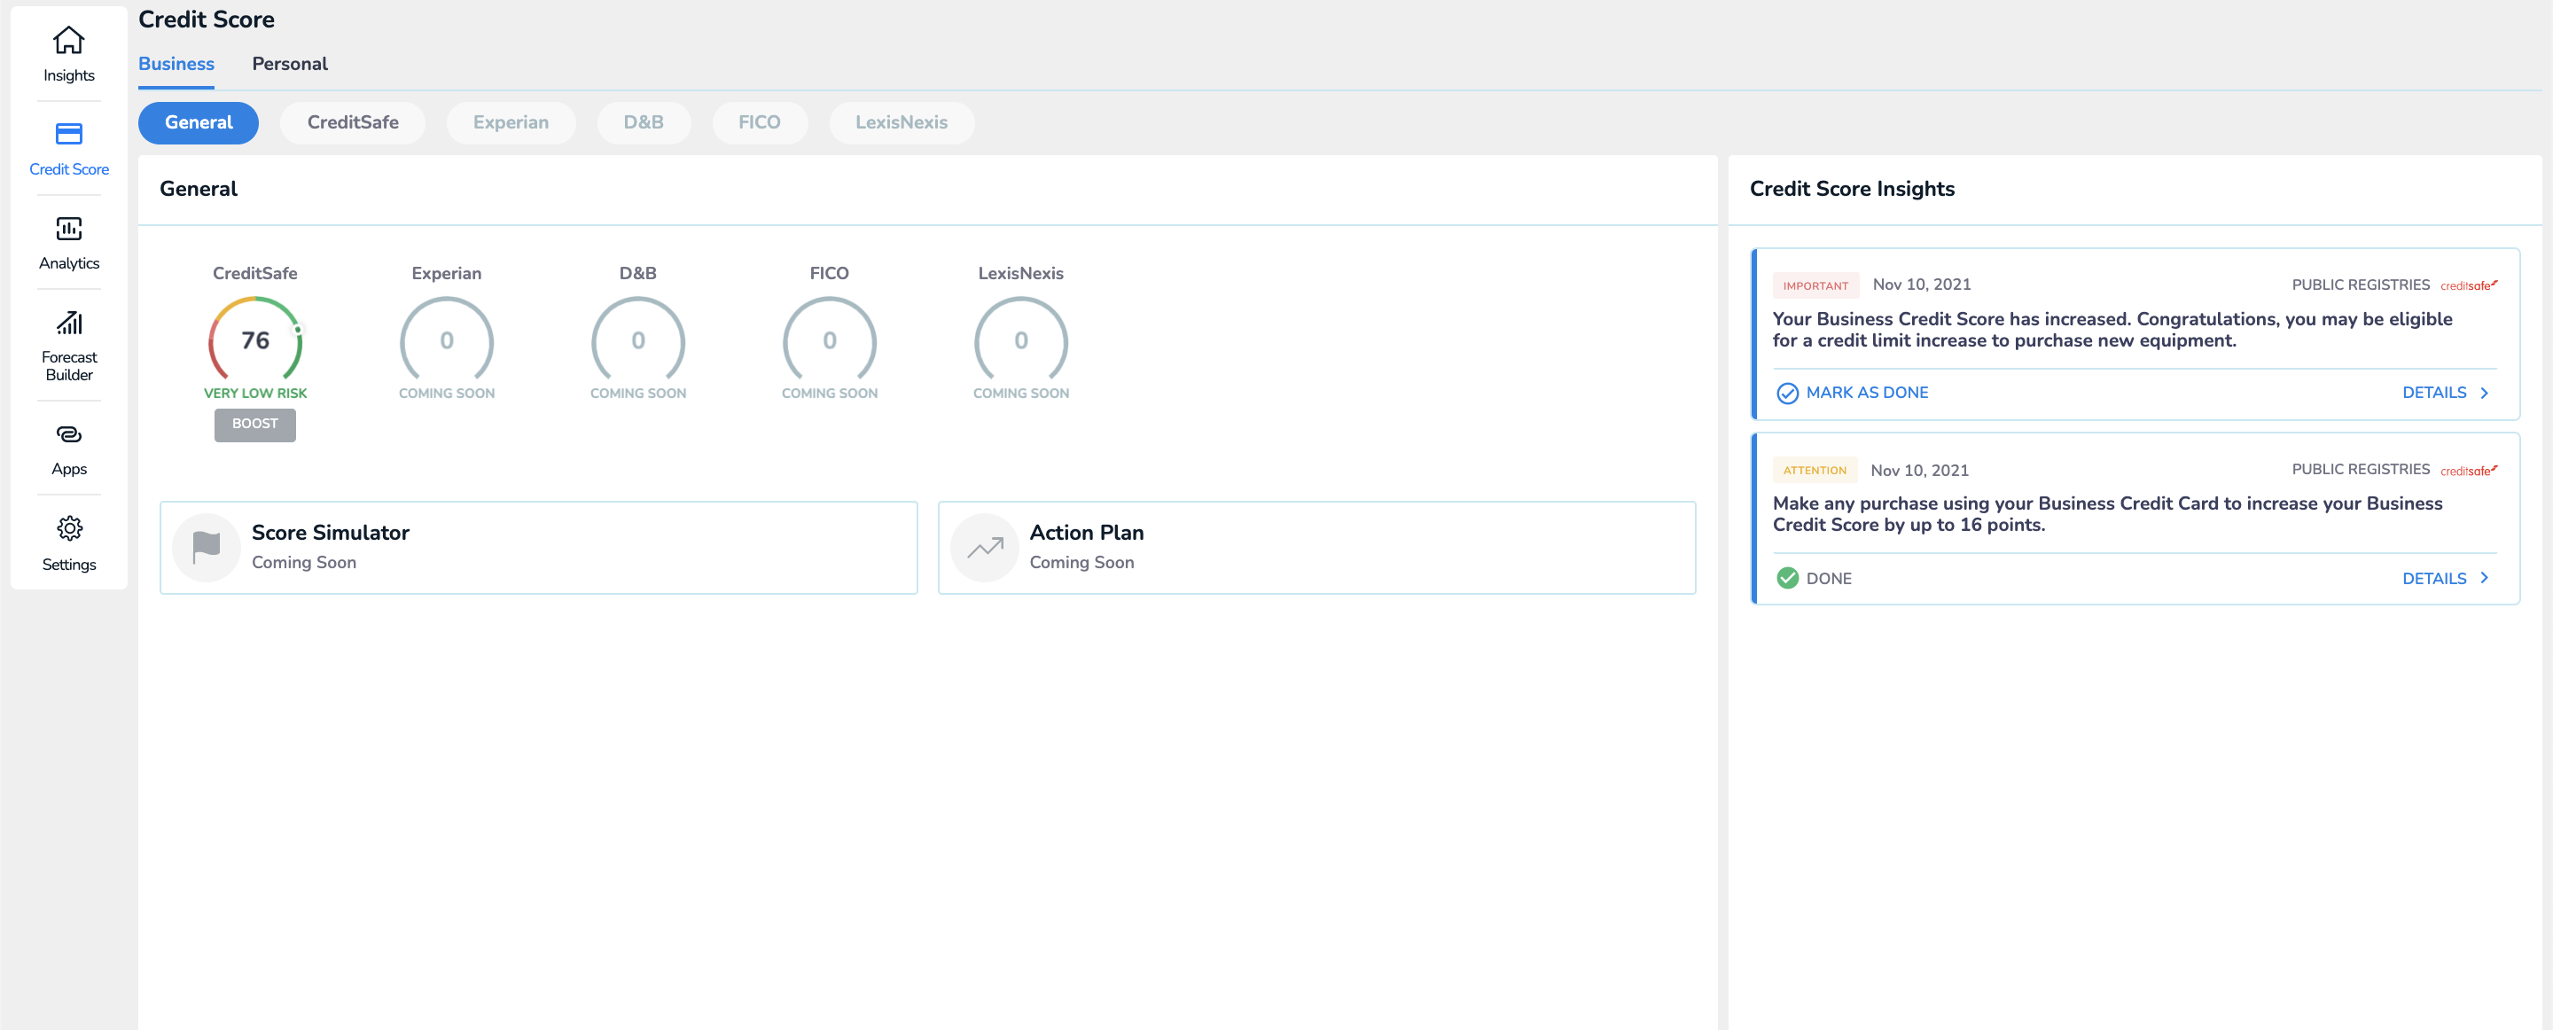The height and width of the screenshot is (1030, 2553).
Task: Open DETAILS of the IMPORTANT insight
Action: click(2434, 394)
